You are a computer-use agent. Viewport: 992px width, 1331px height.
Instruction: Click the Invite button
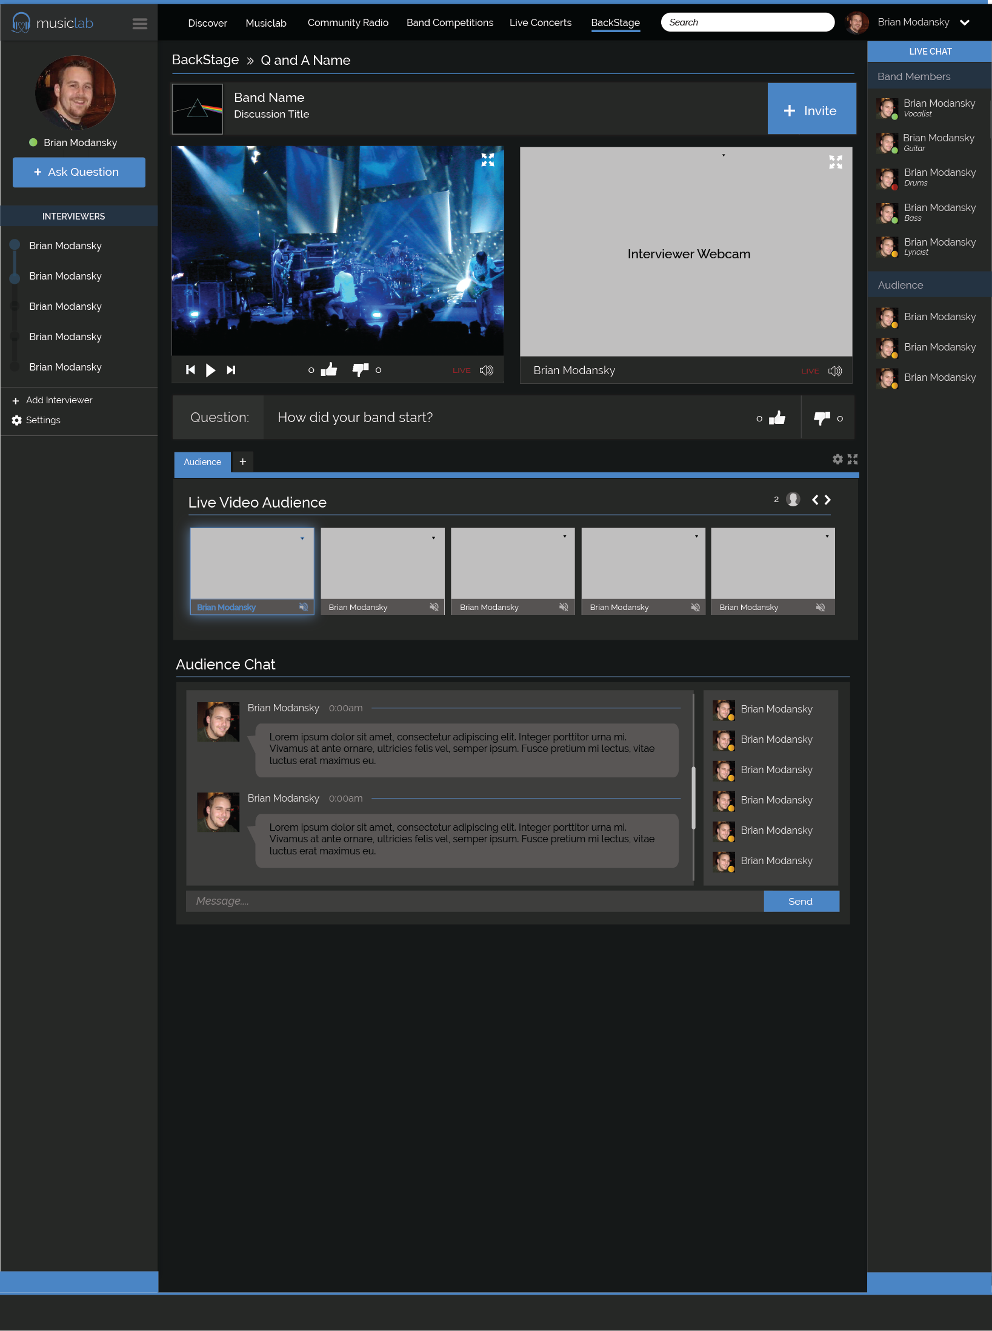tap(811, 109)
